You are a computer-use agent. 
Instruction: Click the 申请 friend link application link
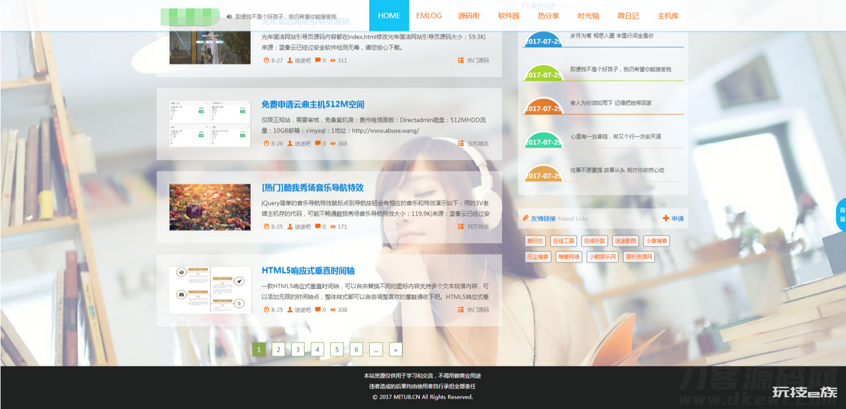point(677,218)
